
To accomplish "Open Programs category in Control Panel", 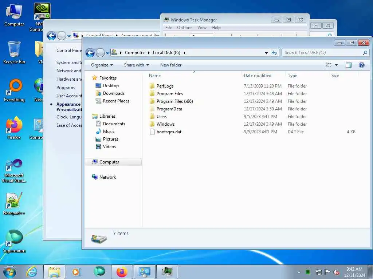I will pos(66,88).
